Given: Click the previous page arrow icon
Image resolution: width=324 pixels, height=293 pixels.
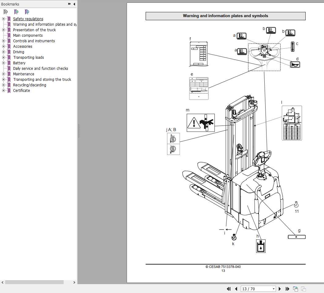Looking at the screenshot, I should [236, 289].
